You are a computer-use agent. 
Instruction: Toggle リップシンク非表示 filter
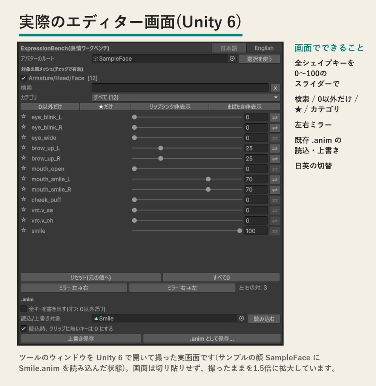pos(170,107)
